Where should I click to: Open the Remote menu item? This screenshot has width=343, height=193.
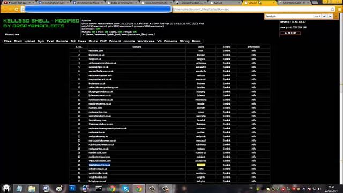(x=62, y=41)
